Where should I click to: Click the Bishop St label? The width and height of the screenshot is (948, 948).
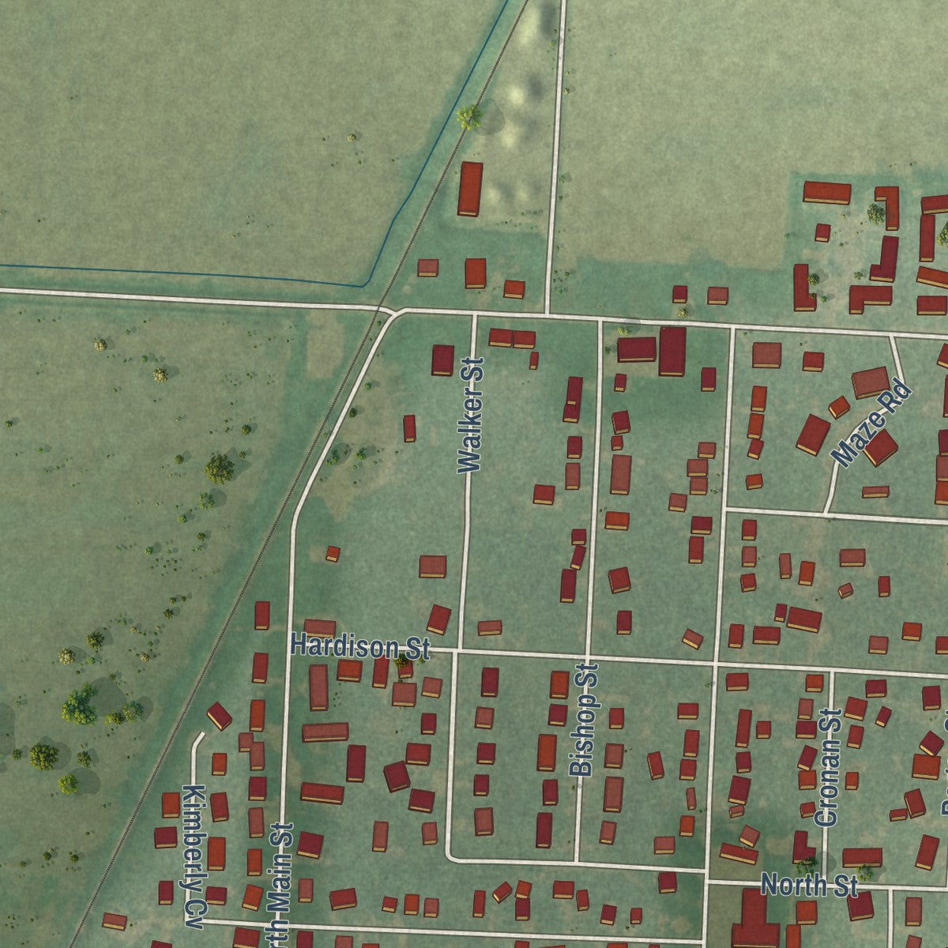pyautogui.click(x=584, y=719)
